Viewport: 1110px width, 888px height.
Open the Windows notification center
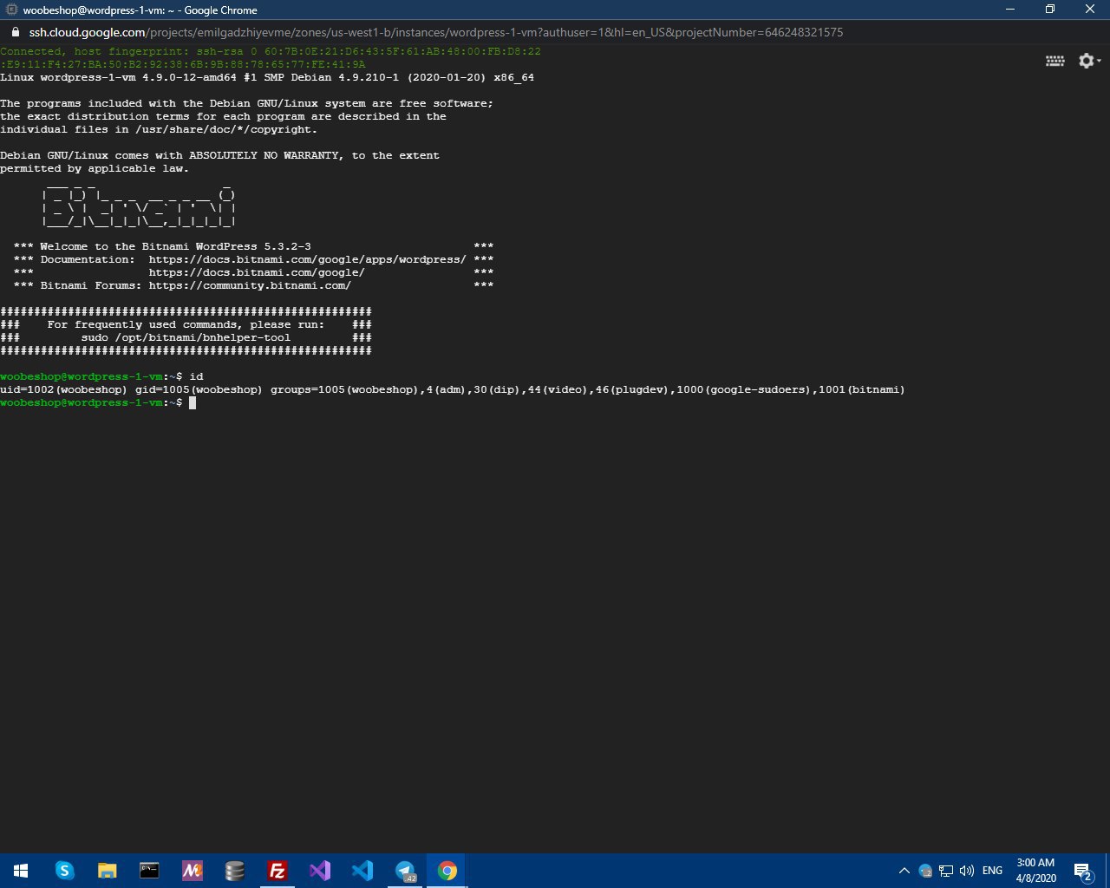pyautogui.click(x=1082, y=871)
